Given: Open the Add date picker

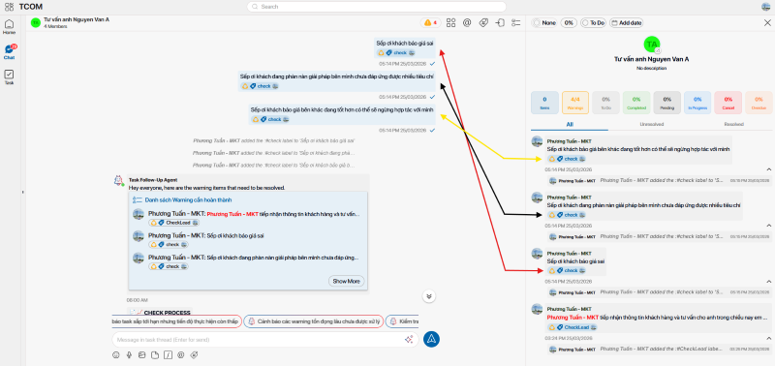Looking at the screenshot, I should point(626,22).
